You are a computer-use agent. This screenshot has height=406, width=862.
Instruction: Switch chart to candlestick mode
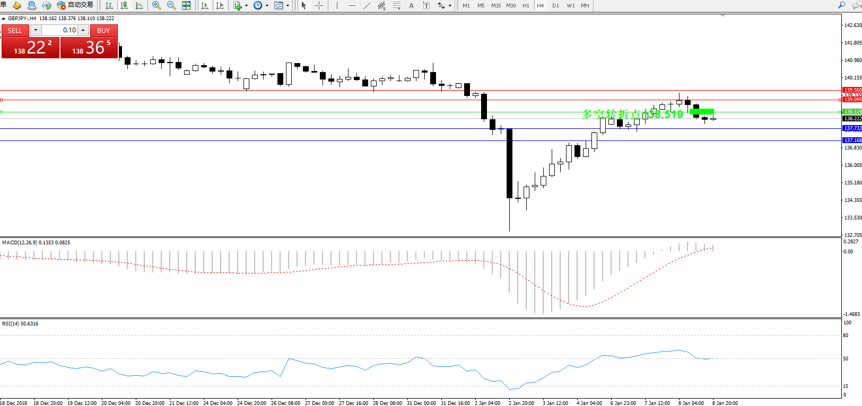[x=124, y=5]
